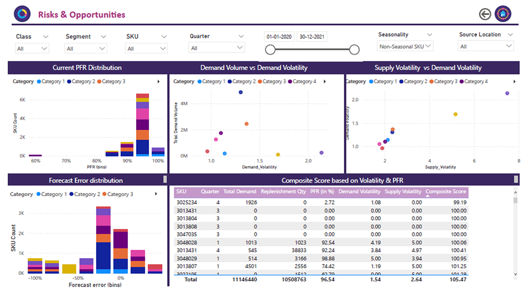Click the table scrollbar up arrow
The height and width of the screenshot is (294, 523).
pyautogui.click(x=516, y=192)
